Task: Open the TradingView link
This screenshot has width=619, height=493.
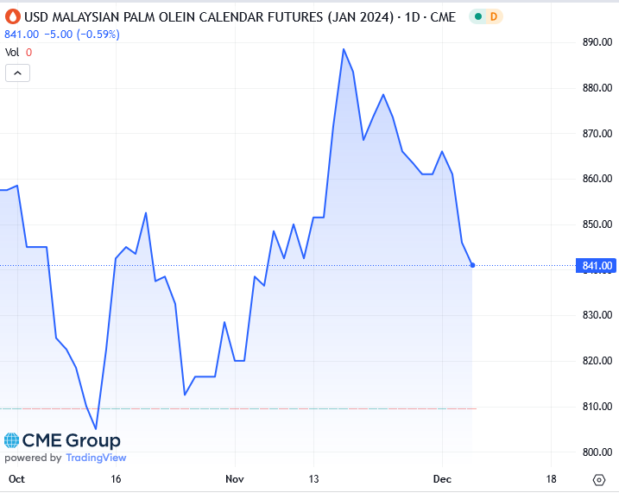Action: (x=95, y=458)
